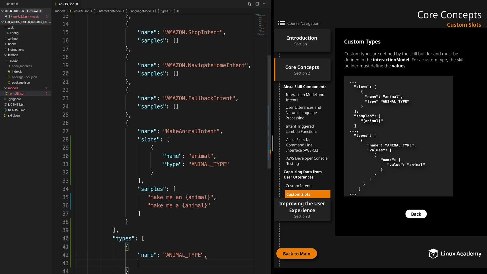Click the Open Changes compare icon
This screenshot has height=274, width=487.
[x=249, y=4]
